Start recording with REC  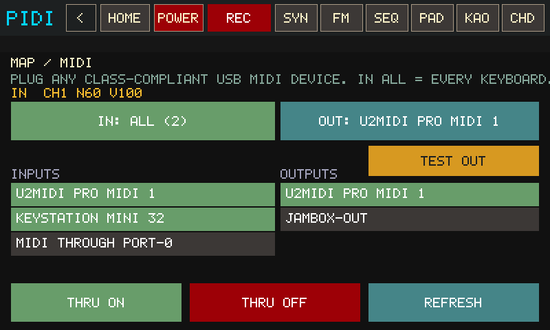point(239,18)
